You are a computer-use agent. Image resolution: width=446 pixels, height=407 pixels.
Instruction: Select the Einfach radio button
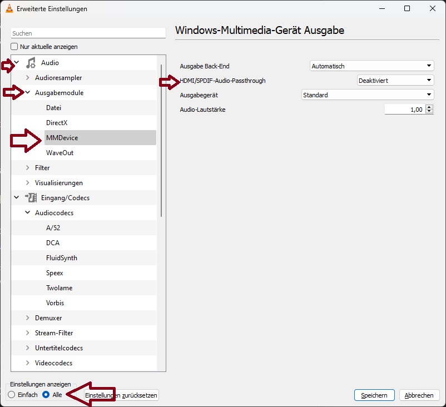coord(11,394)
